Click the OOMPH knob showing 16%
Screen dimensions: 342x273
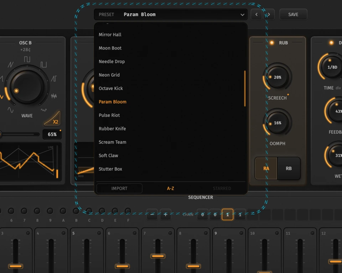(x=278, y=123)
